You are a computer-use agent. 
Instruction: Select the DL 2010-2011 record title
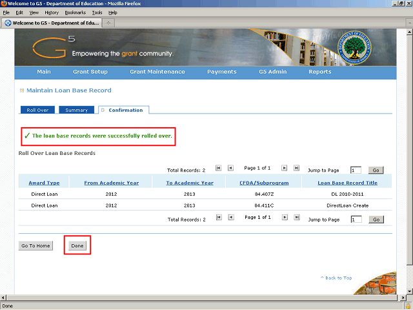tap(347, 194)
